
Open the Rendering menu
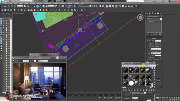pos(56,3)
